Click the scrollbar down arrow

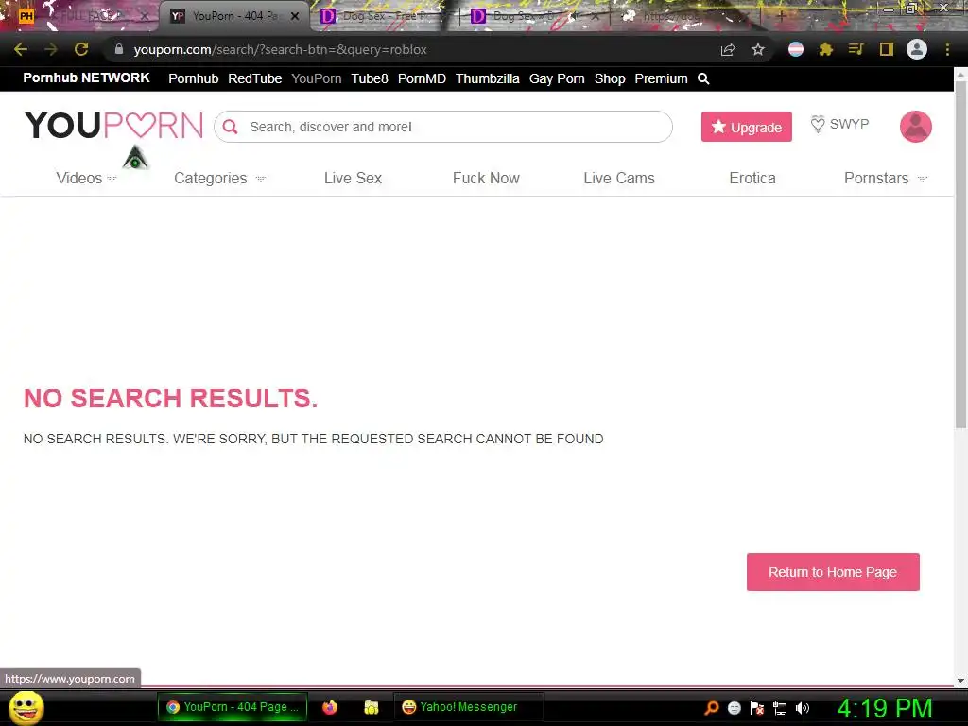coord(960,681)
